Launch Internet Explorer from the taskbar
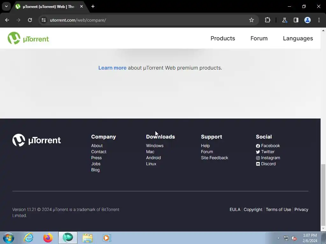Image resolution: width=326 pixels, height=244 pixels. 28,238
